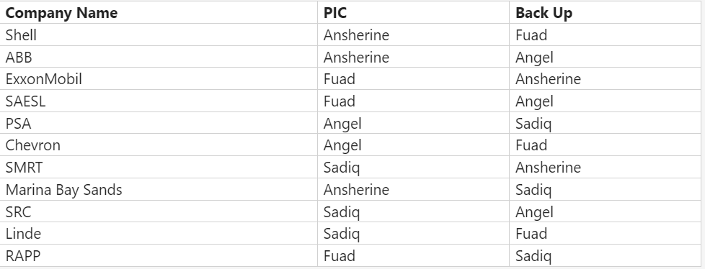Click the PSA company cell
The width and height of the screenshot is (705, 269).
click(159, 123)
